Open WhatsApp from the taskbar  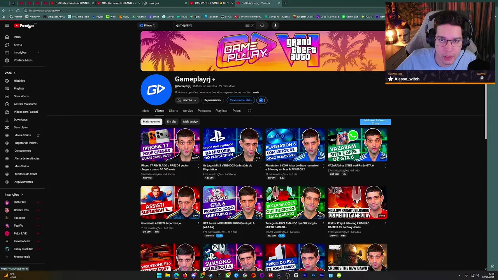point(202,275)
